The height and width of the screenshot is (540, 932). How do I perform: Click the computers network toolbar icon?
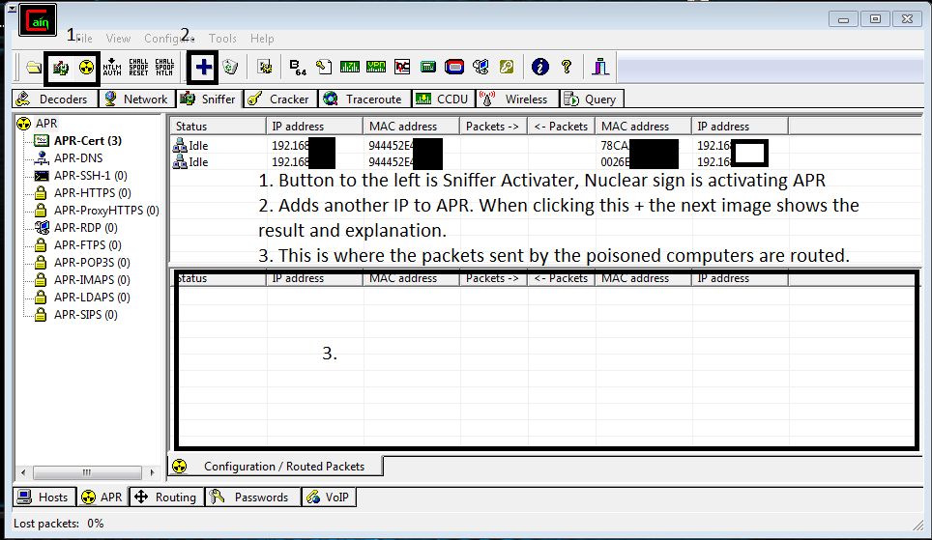[x=481, y=67]
